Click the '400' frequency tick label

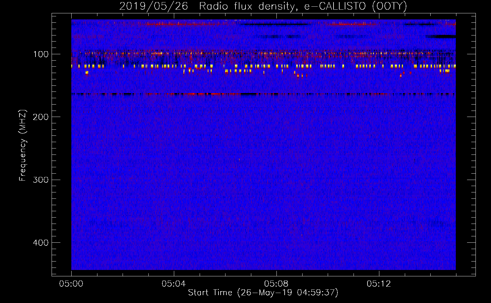(x=41, y=243)
